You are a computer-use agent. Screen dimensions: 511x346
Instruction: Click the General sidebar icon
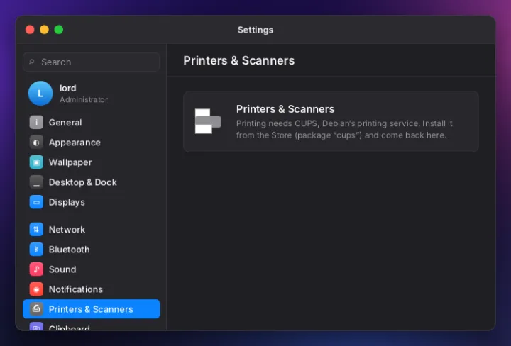(x=36, y=123)
